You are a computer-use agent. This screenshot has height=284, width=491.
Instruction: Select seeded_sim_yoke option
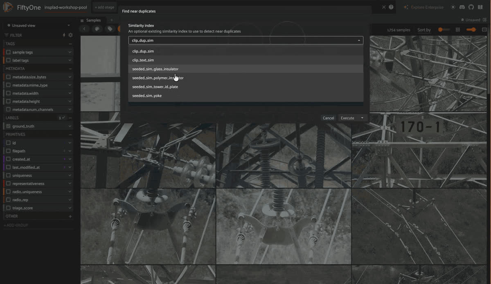245,95
